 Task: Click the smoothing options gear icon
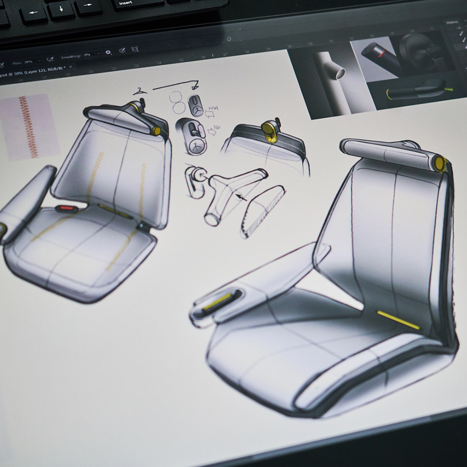pos(108,53)
